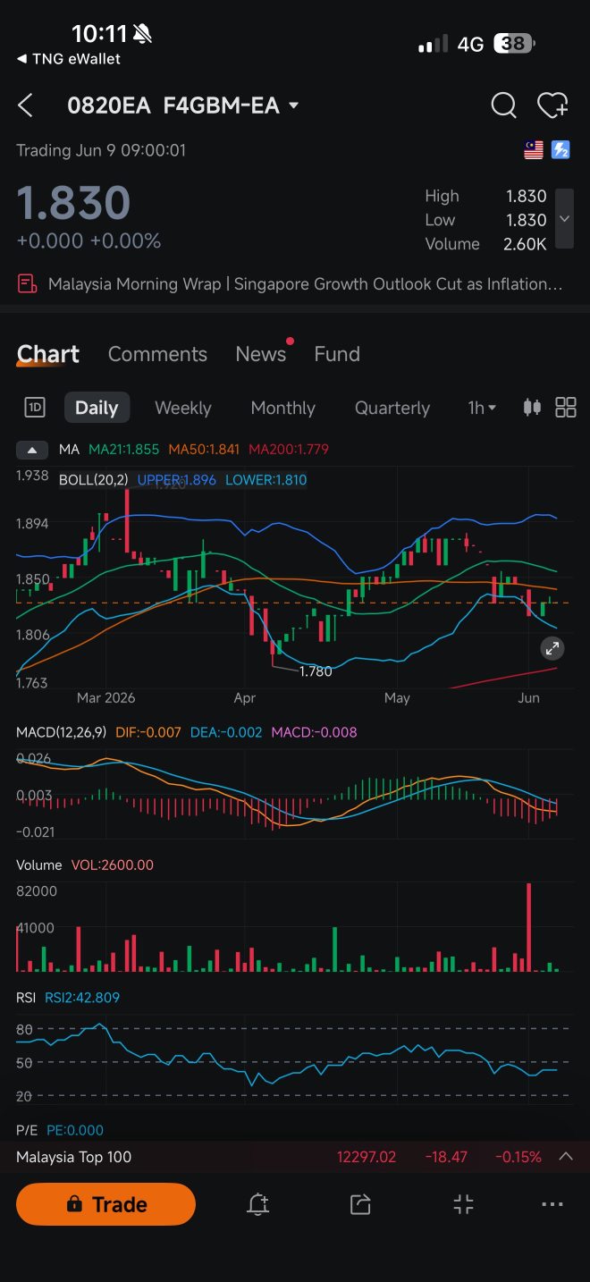Go back using the top-left arrow
The height and width of the screenshot is (1282, 590).
[25, 105]
